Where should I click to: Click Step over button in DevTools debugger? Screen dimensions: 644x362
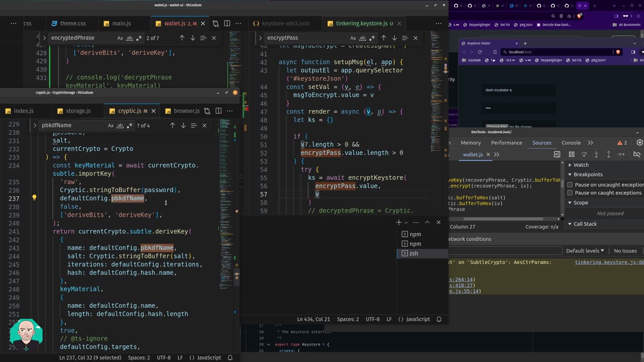coord(584,154)
